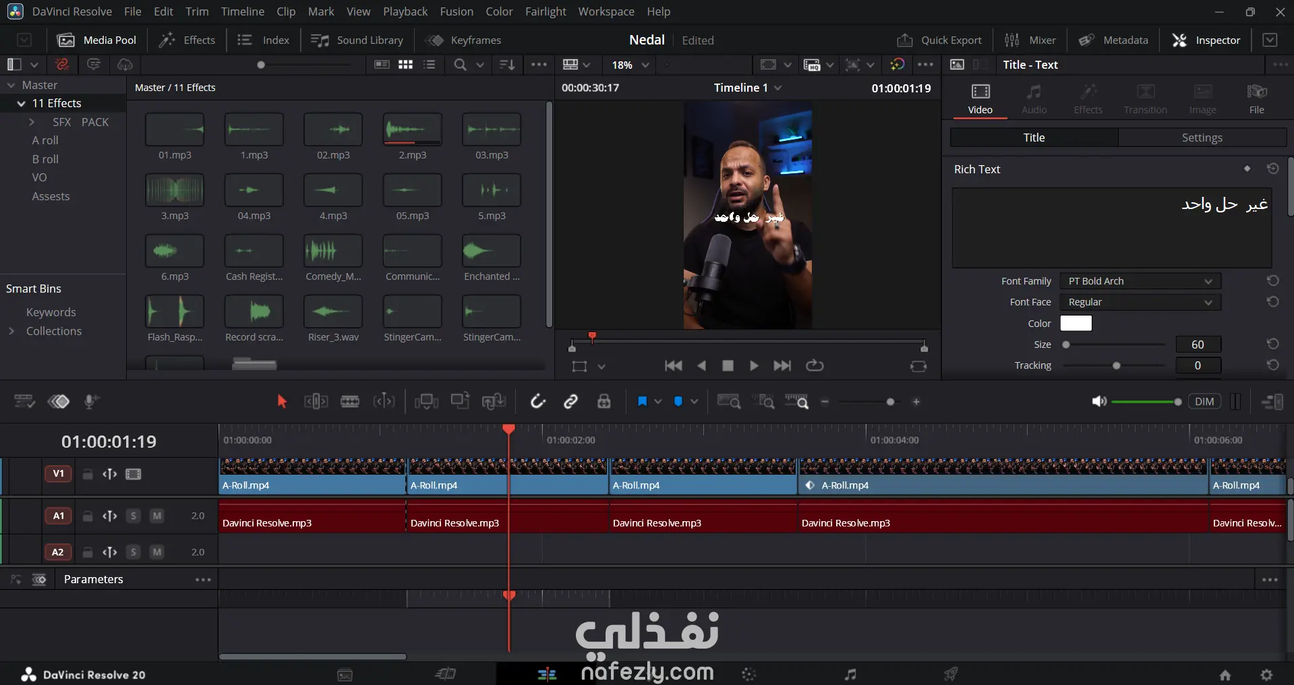Click the Tracking slider

(x=1114, y=365)
